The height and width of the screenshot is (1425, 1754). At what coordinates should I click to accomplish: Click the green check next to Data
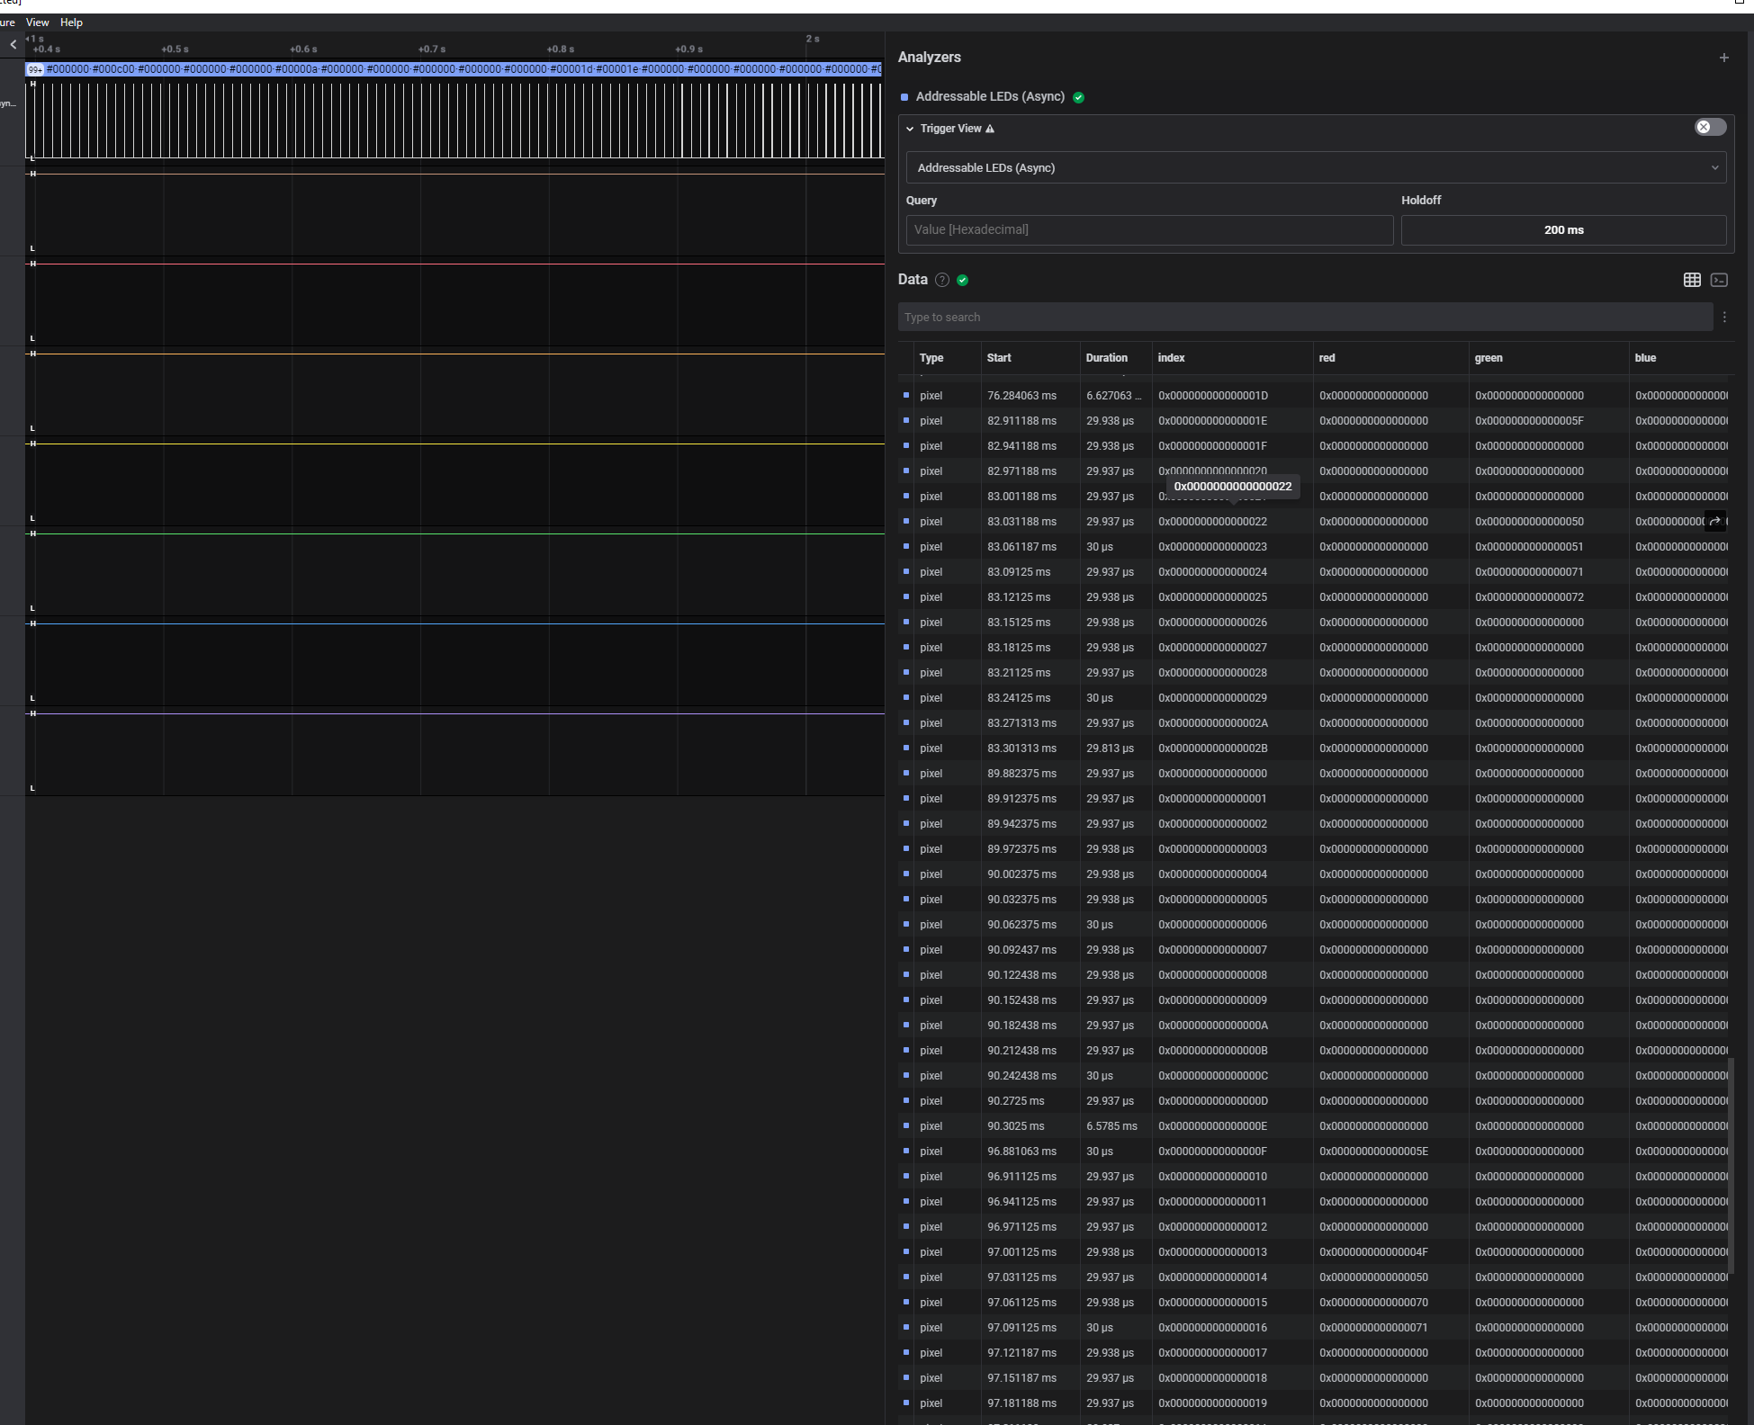point(963,280)
